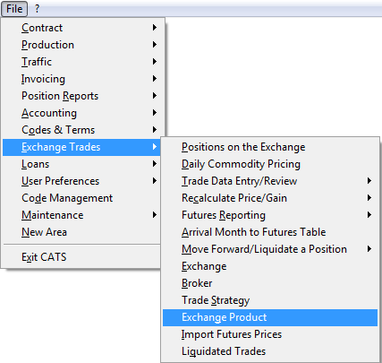Choose Code Management from the menu
The width and height of the screenshot is (382, 363).
pyautogui.click(x=81, y=198)
